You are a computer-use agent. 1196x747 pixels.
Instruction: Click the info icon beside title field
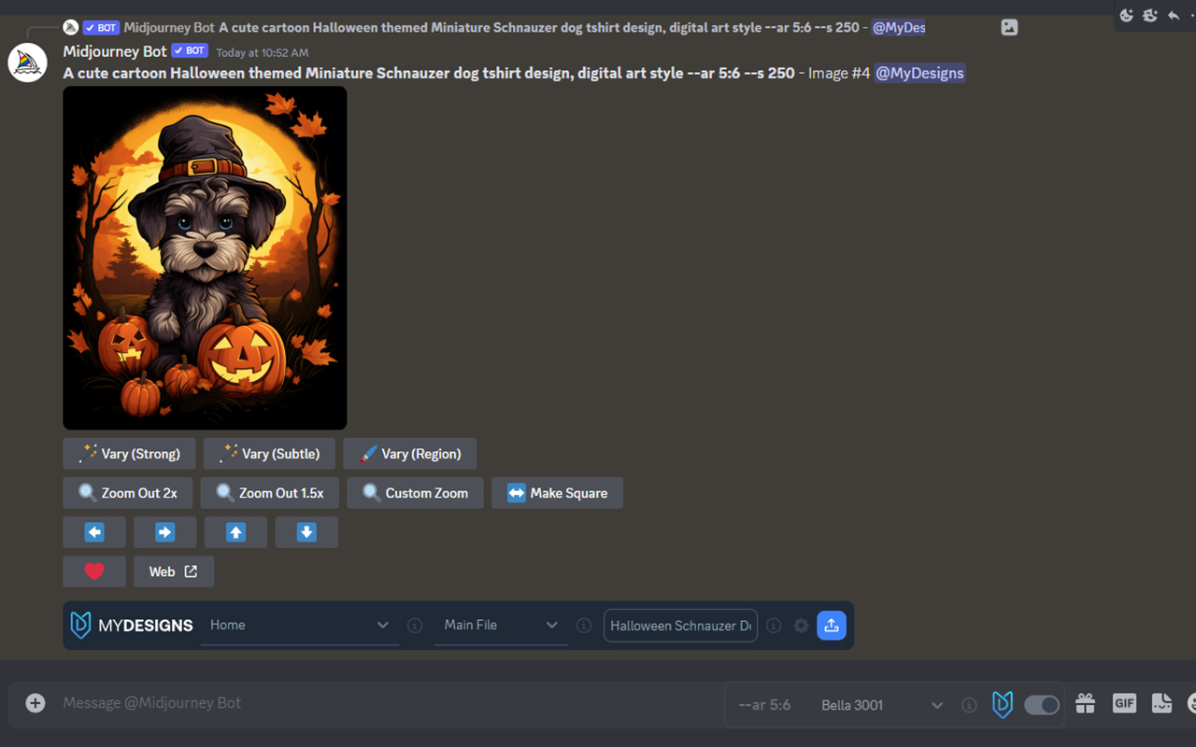pos(774,626)
